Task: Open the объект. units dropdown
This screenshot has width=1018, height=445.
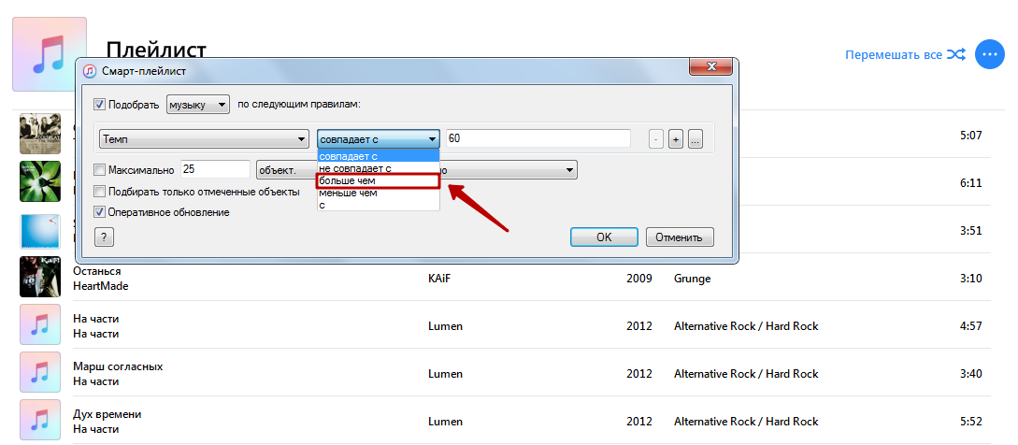Action: tap(285, 170)
